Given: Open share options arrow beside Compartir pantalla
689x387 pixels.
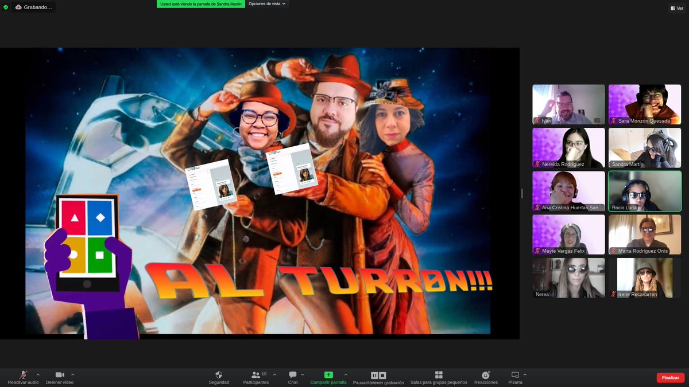Looking at the screenshot, I should coord(346,374).
